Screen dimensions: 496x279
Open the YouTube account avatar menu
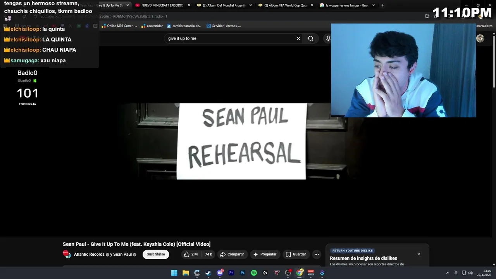point(480,38)
